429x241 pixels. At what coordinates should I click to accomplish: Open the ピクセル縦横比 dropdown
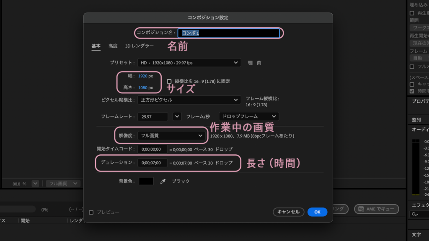[189, 100]
